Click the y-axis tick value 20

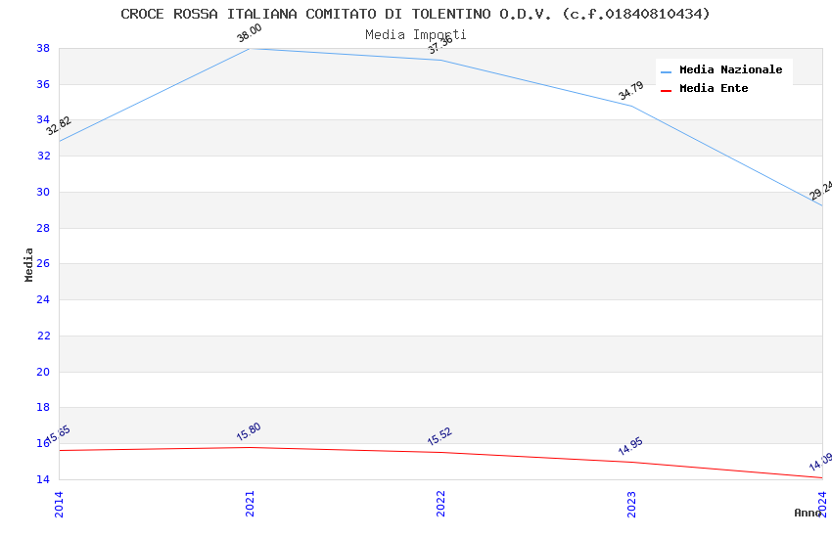pos(43,372)
